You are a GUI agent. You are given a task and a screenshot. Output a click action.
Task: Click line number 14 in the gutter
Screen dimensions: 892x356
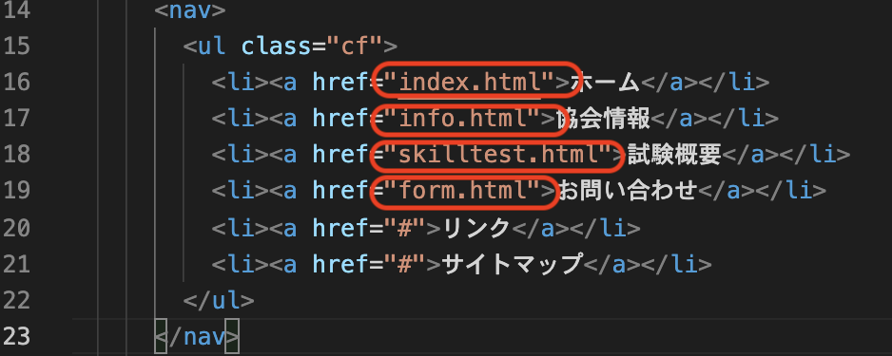(15, 11)
